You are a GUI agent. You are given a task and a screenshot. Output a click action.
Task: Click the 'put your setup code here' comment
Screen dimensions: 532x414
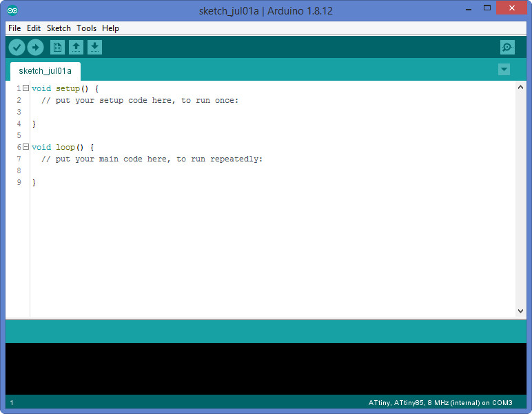(x=140, y=101)
